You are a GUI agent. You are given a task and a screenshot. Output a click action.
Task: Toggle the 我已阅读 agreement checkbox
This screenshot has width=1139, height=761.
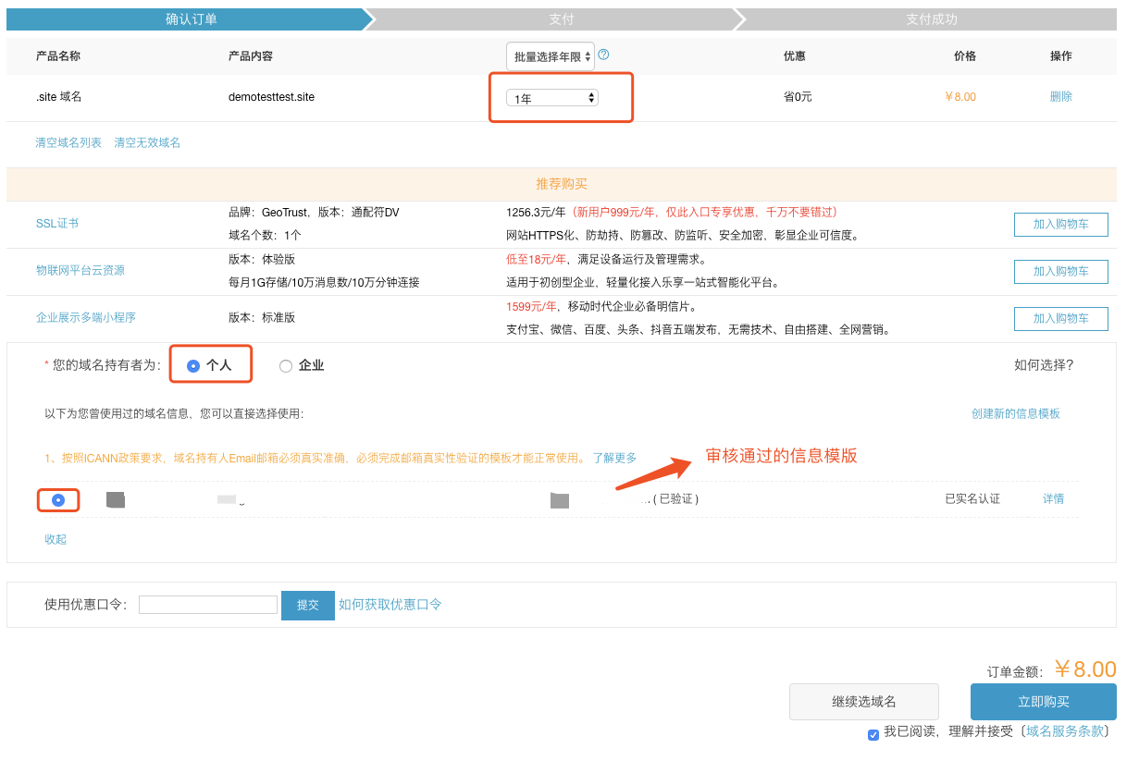pos(873,734)
